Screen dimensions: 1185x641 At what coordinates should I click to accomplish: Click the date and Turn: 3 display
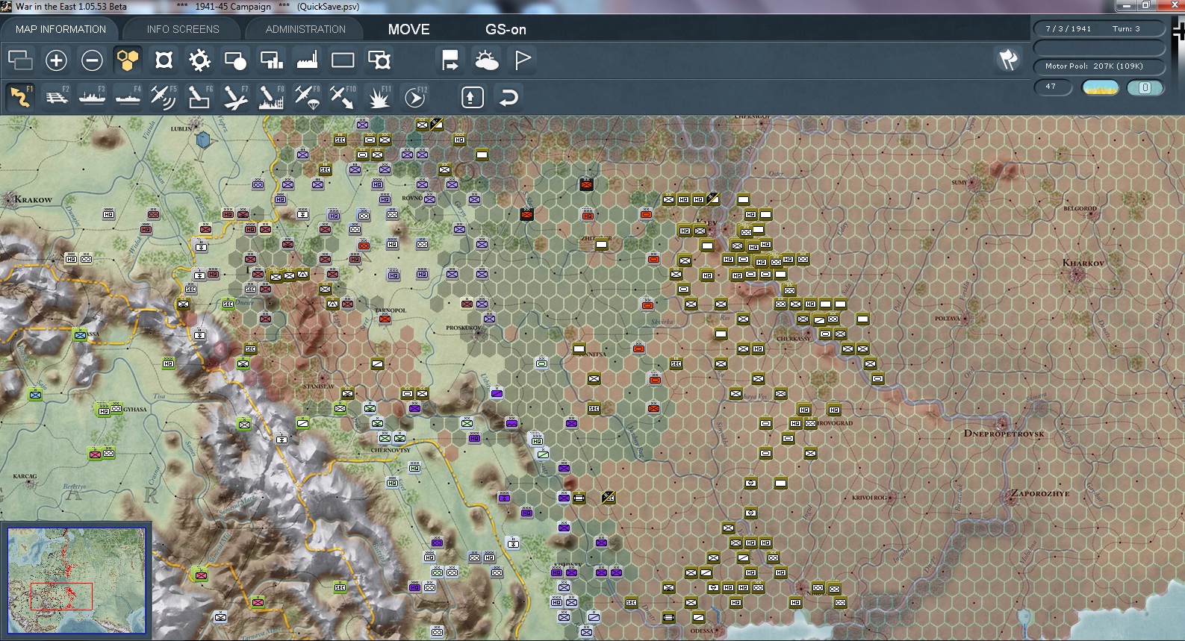pyautogui.click(x=1098, y=28)
